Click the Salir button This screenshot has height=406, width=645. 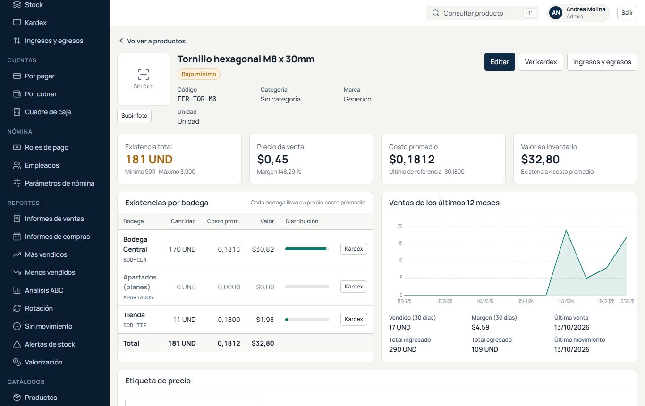click(x=627, y=13)
